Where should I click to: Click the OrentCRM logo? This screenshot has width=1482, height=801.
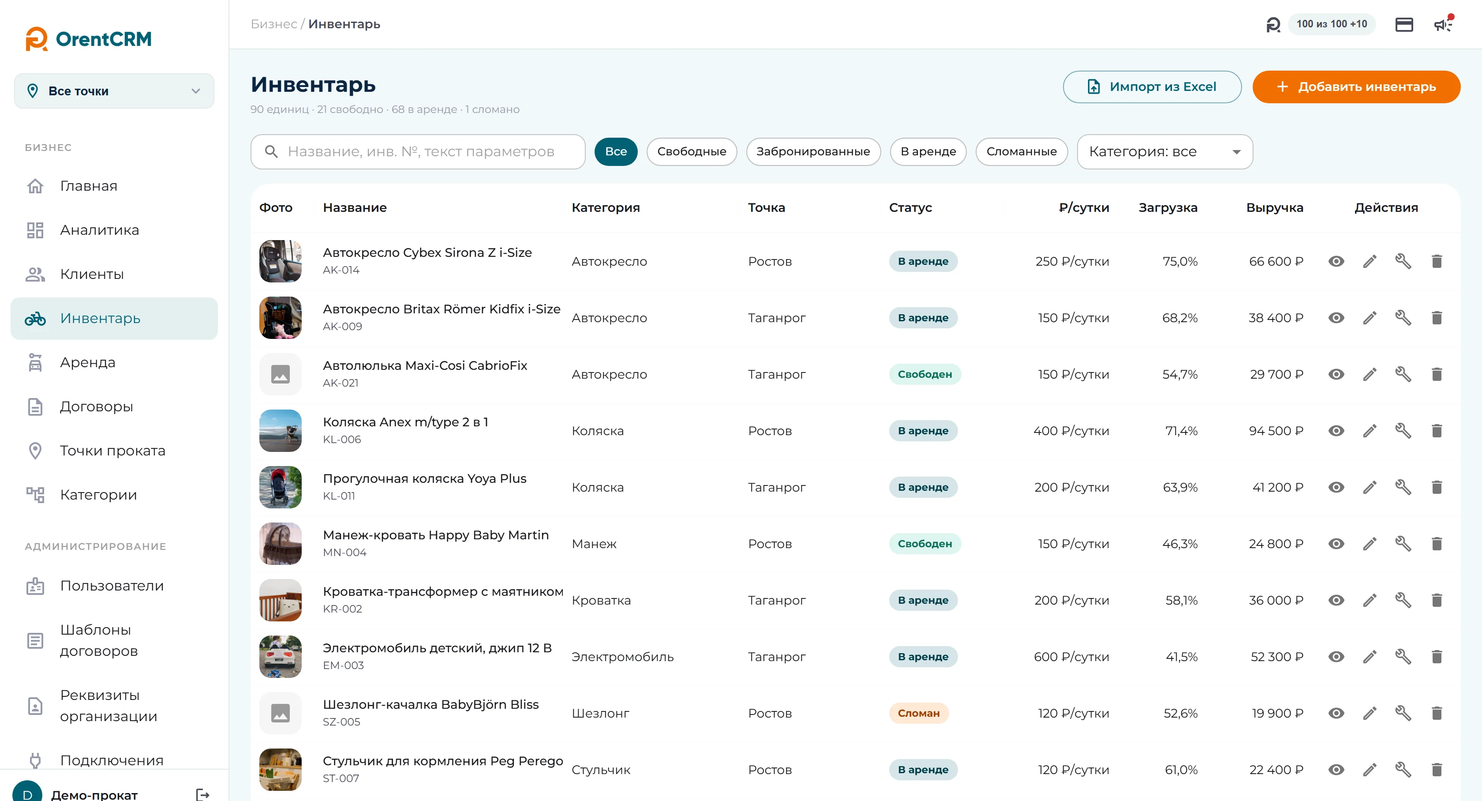pos(89,39)
